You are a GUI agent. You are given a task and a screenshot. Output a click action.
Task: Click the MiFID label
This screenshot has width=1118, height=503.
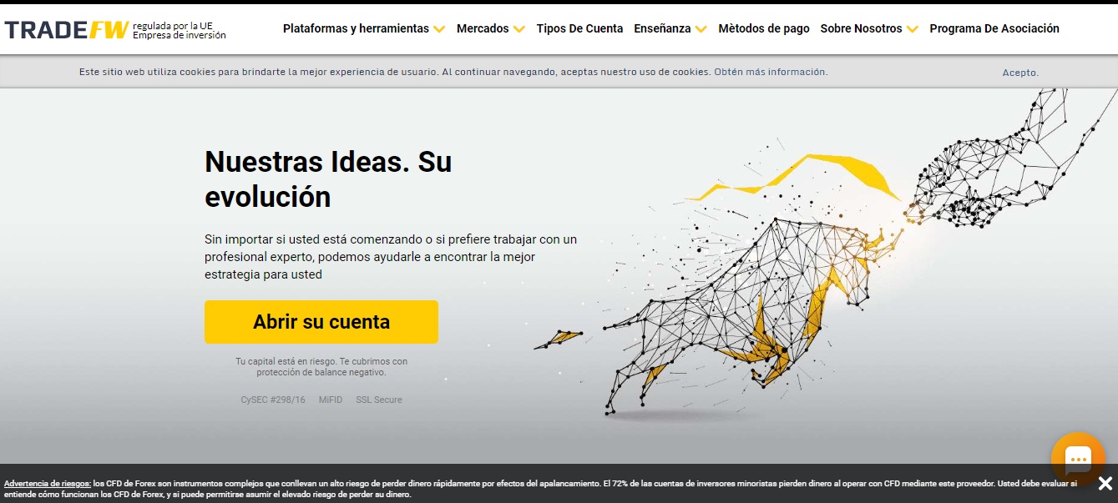(x=331, y=400)
